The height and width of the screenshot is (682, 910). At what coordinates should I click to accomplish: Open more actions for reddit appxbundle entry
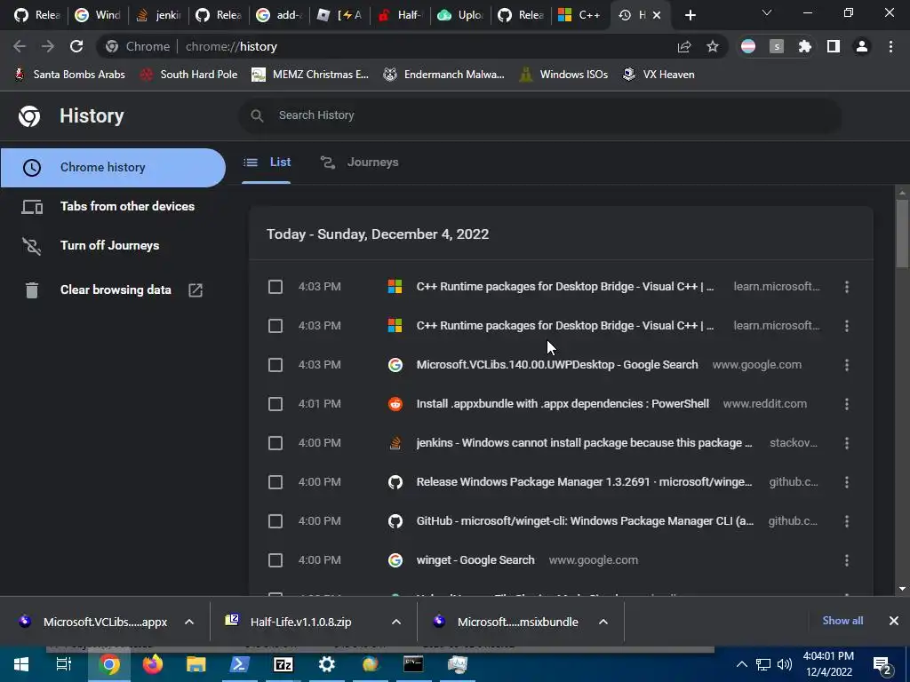click(847, 404)
